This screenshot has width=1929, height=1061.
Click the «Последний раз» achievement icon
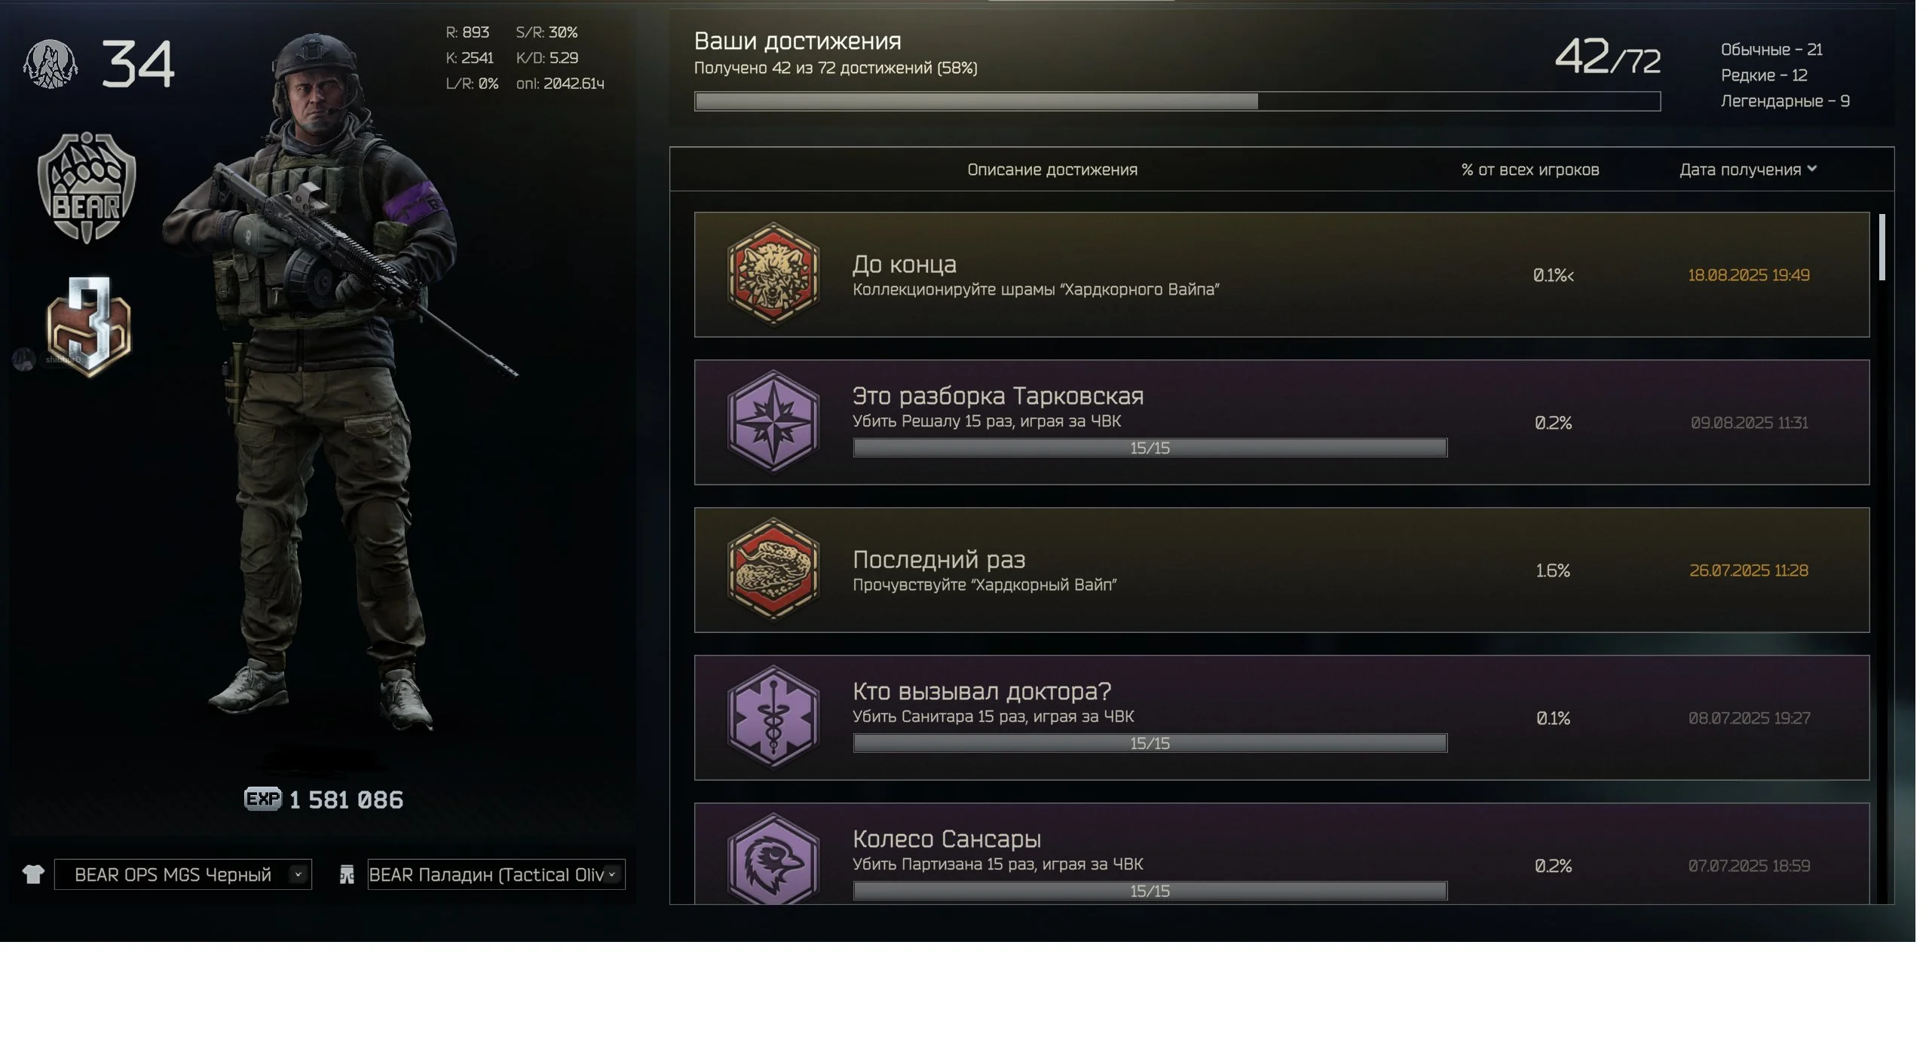773,570
